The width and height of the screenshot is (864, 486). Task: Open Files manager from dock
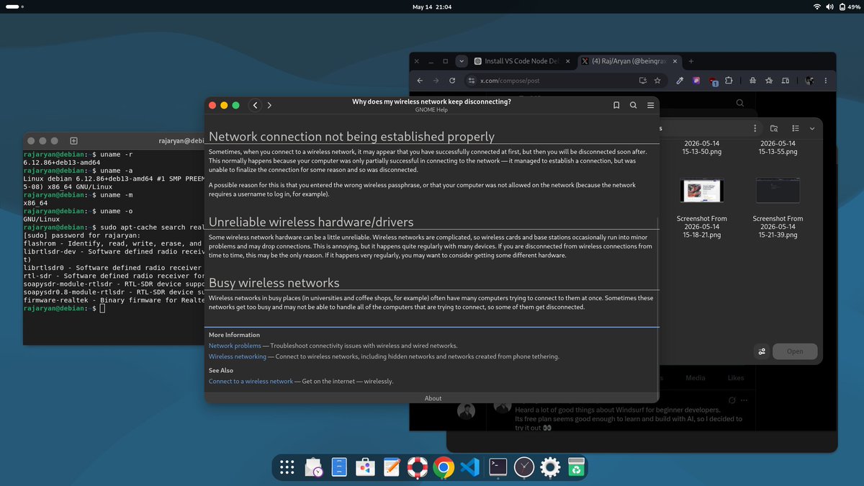point(340,468)
